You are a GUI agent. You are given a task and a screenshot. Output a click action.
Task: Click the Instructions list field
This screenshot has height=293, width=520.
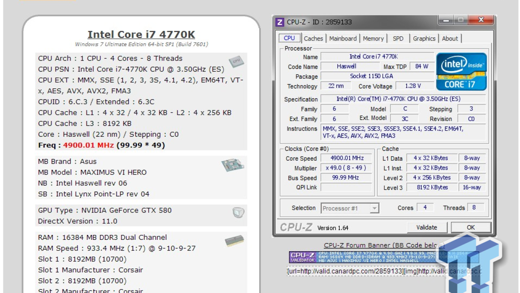pos(403,132)
